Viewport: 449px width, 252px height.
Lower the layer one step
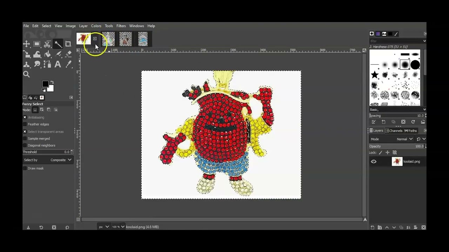pyautogui.click(x=394, y=227)
